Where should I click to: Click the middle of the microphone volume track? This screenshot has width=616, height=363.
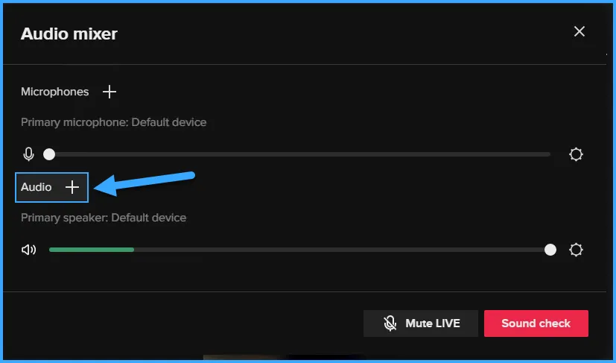click(x=299, y=154)
